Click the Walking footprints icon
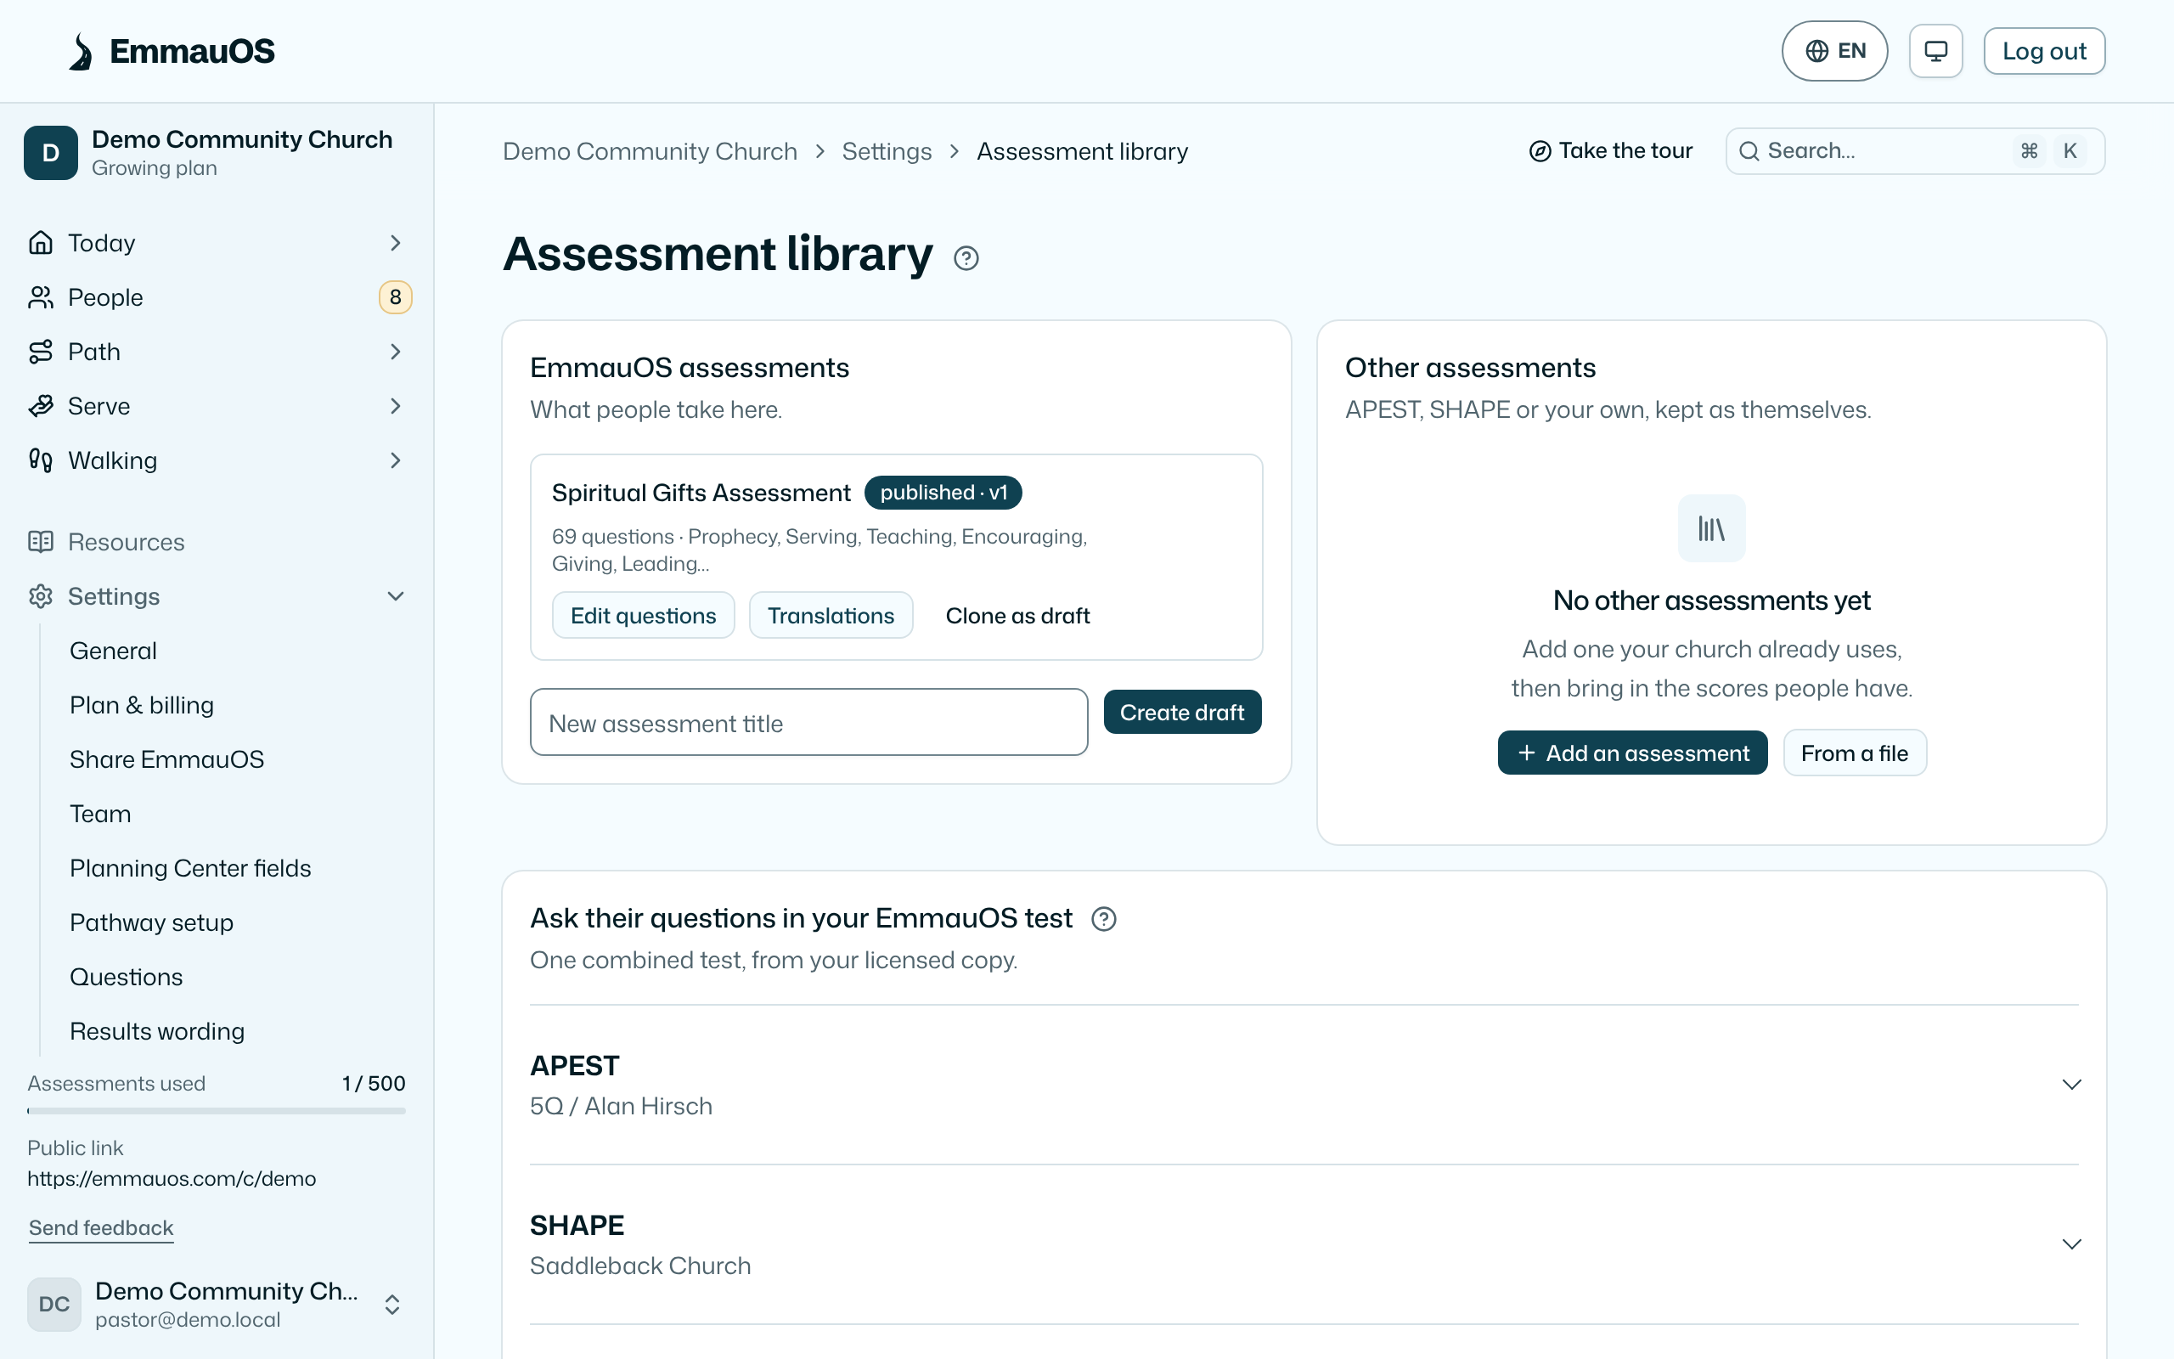2174x1359 pixels. pos(41,460)
